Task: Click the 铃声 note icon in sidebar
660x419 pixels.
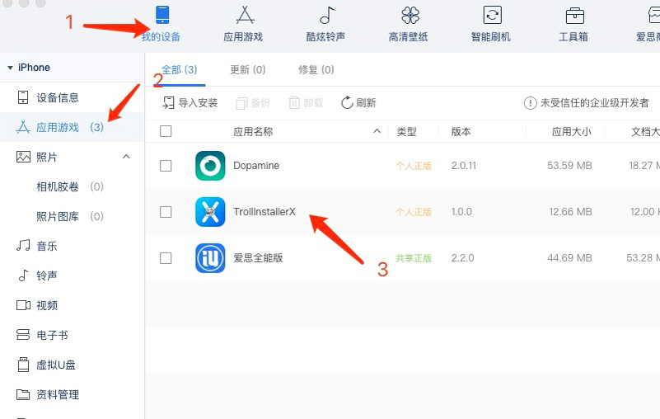Action: click(x=23, y=275)
